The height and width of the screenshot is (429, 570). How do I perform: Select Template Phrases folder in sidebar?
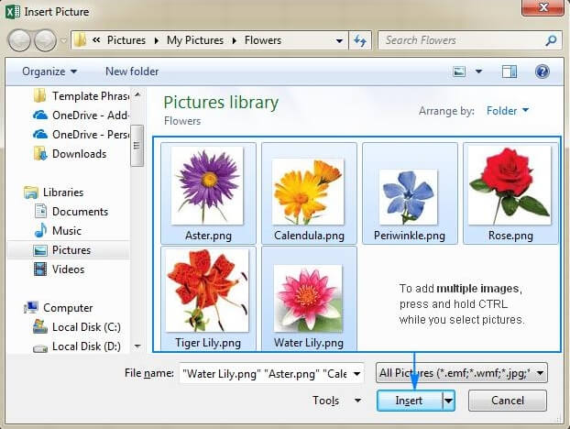coord(81,96)
